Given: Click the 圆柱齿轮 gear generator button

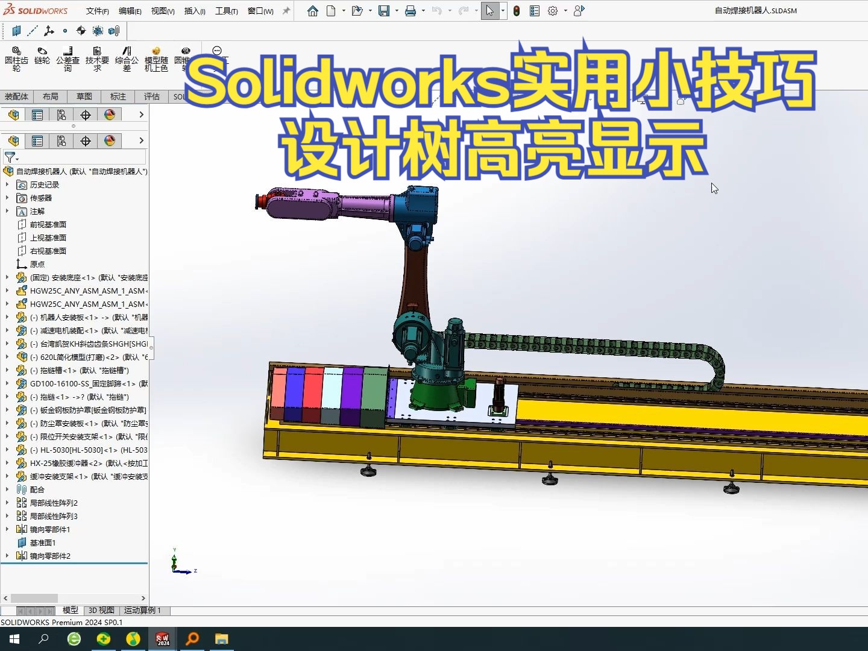Looking at the screenshot, I should click(x=16, y=59).
